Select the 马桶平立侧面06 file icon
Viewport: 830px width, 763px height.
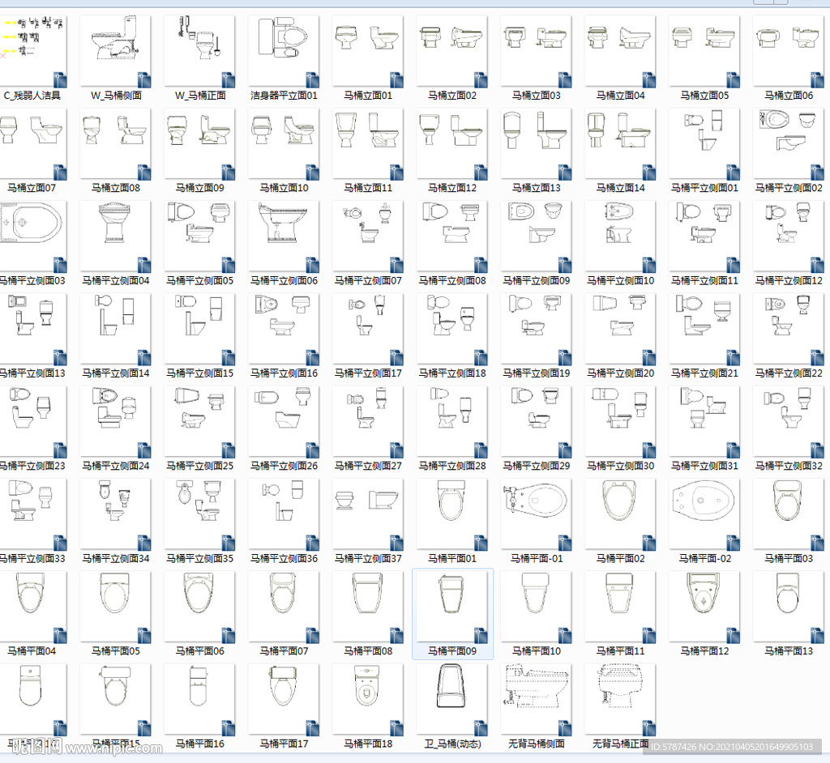click(x=285, y=237)
